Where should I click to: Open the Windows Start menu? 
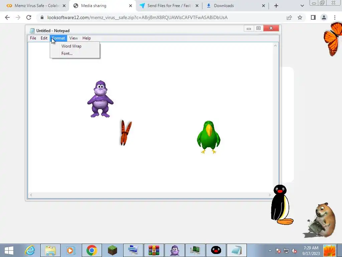click(x=9, y=250)
